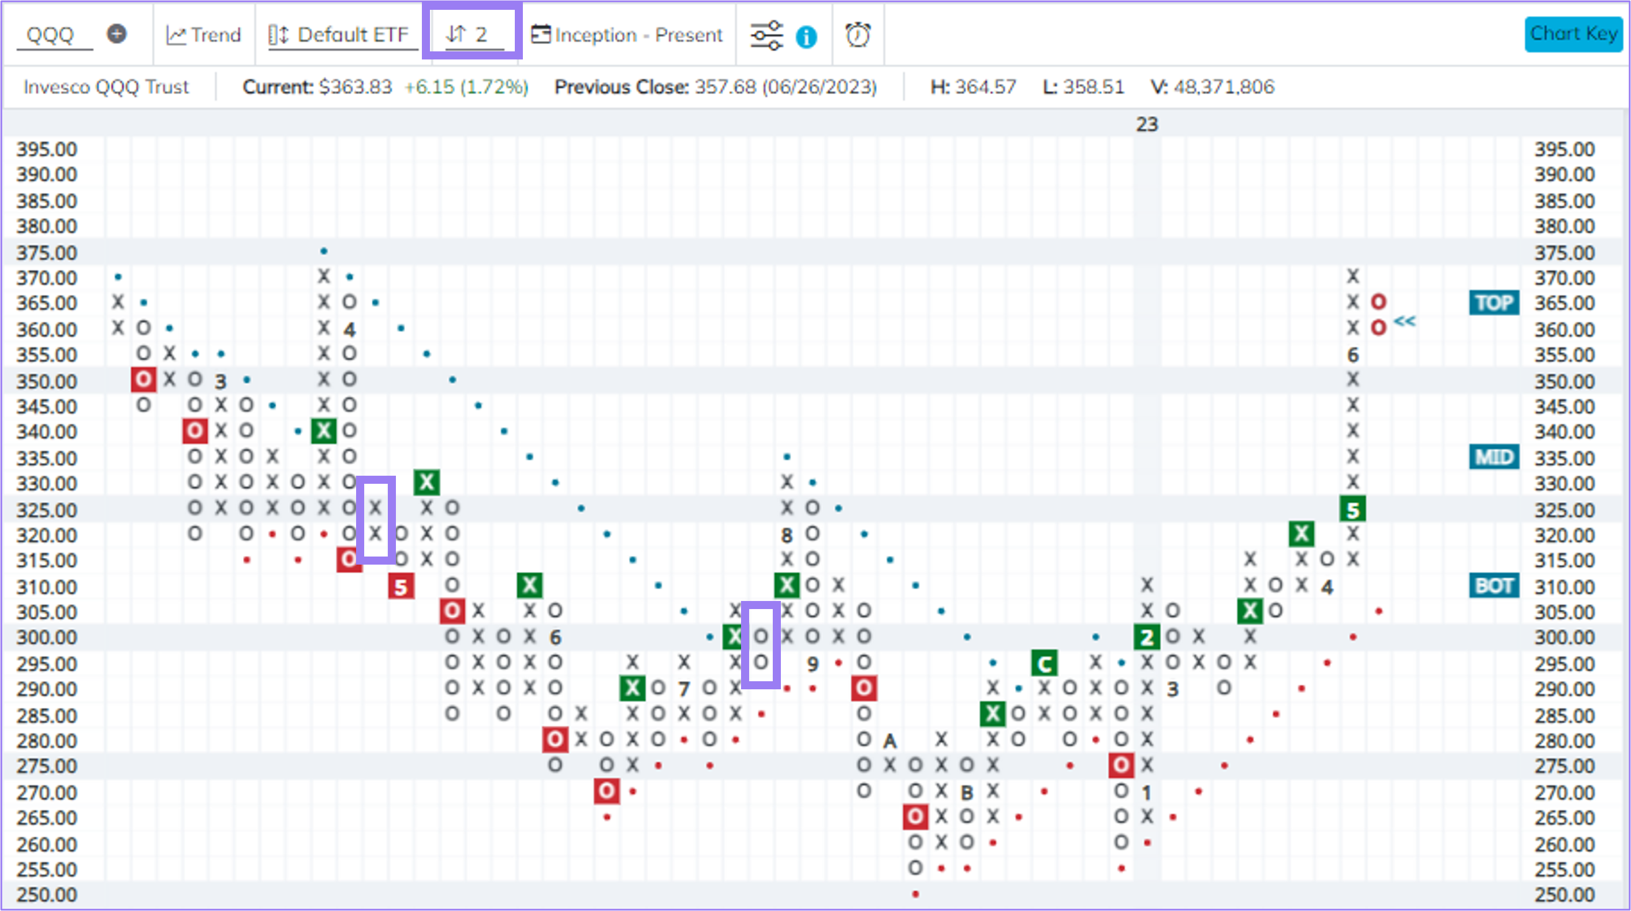Click the L: 358.51 low value
1631x911 pixels.
coord(1083,87)
